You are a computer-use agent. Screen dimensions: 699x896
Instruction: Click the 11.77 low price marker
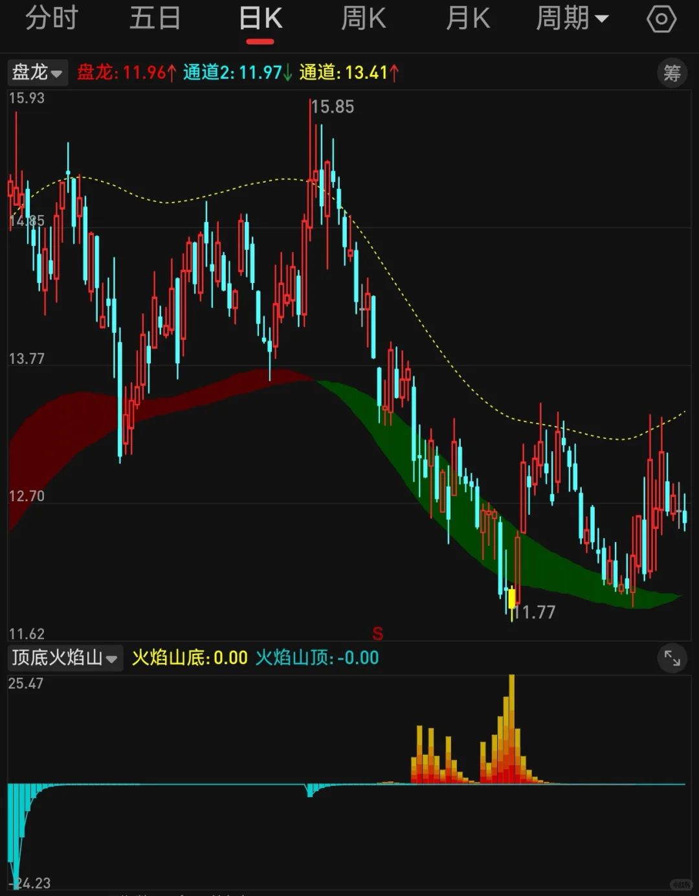pyautogui.click(x=535, y=612)
